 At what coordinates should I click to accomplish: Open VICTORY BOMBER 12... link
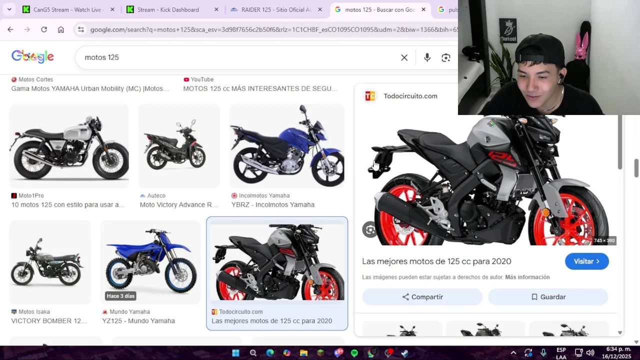49,320
